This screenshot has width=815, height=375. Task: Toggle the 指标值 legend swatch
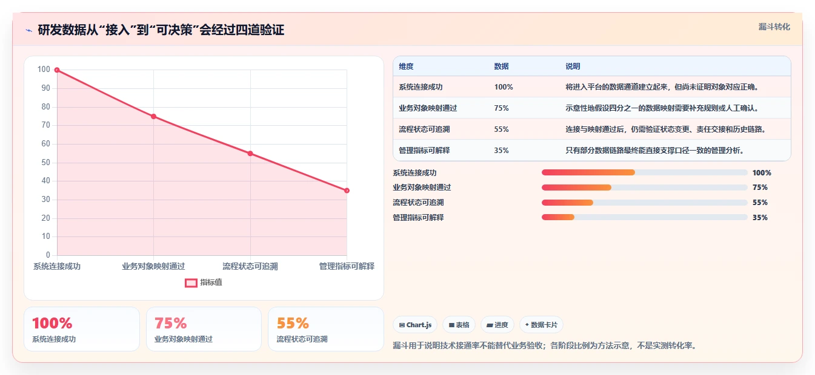click(191, 282)
